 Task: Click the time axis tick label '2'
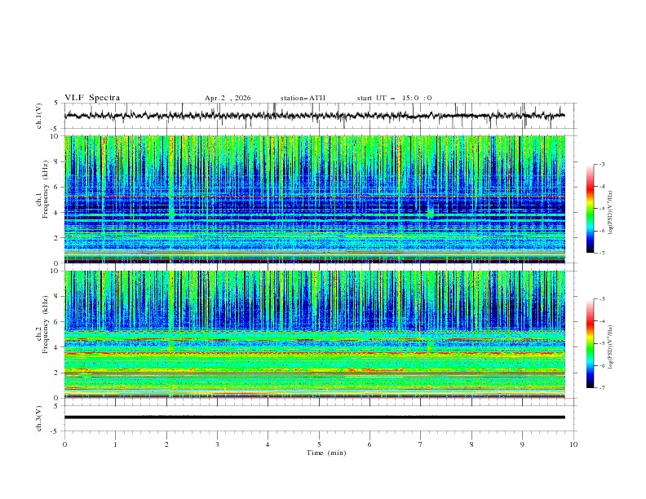[166, 444]
